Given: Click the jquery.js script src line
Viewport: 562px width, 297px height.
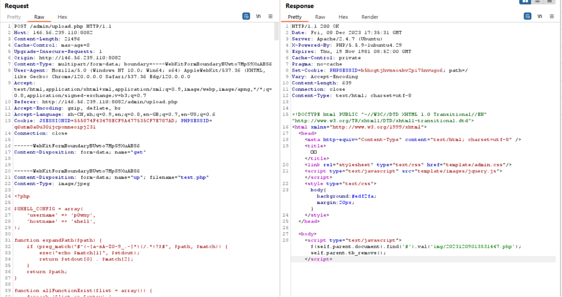Looking at the screenshot, I should click(x=403, y=171).
